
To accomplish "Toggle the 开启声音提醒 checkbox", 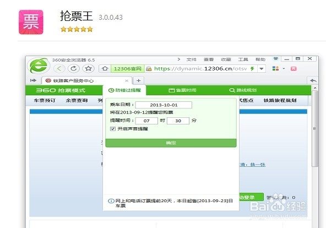I will [113, 129].
